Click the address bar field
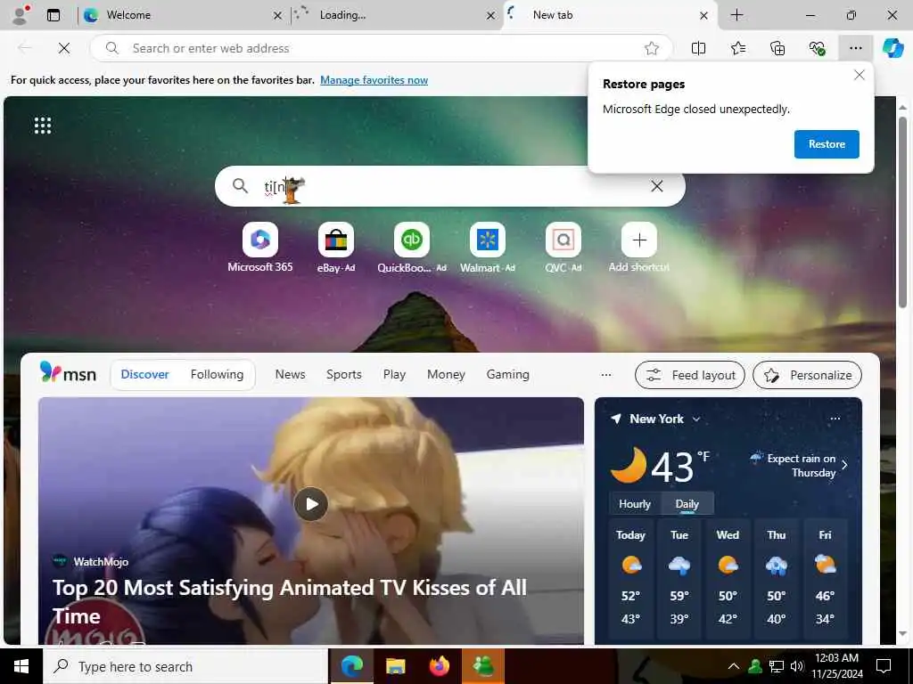Viewport: 913px width, 684px height. pyautogui.click(x=382, y=48)
